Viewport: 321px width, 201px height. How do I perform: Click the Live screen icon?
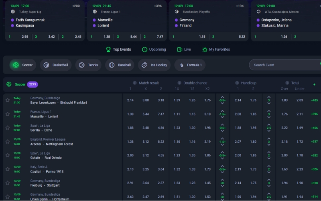(x=179, y=49)
